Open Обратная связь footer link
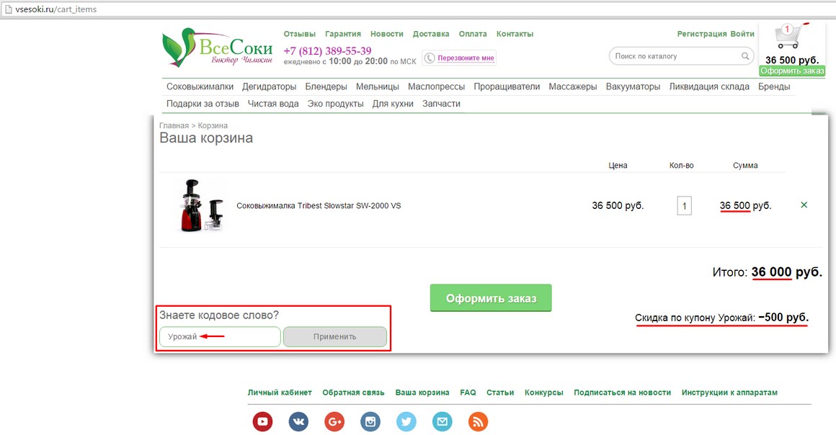Image resolution: width=836 pixels, height=435 pixels. tap(353, 393)
